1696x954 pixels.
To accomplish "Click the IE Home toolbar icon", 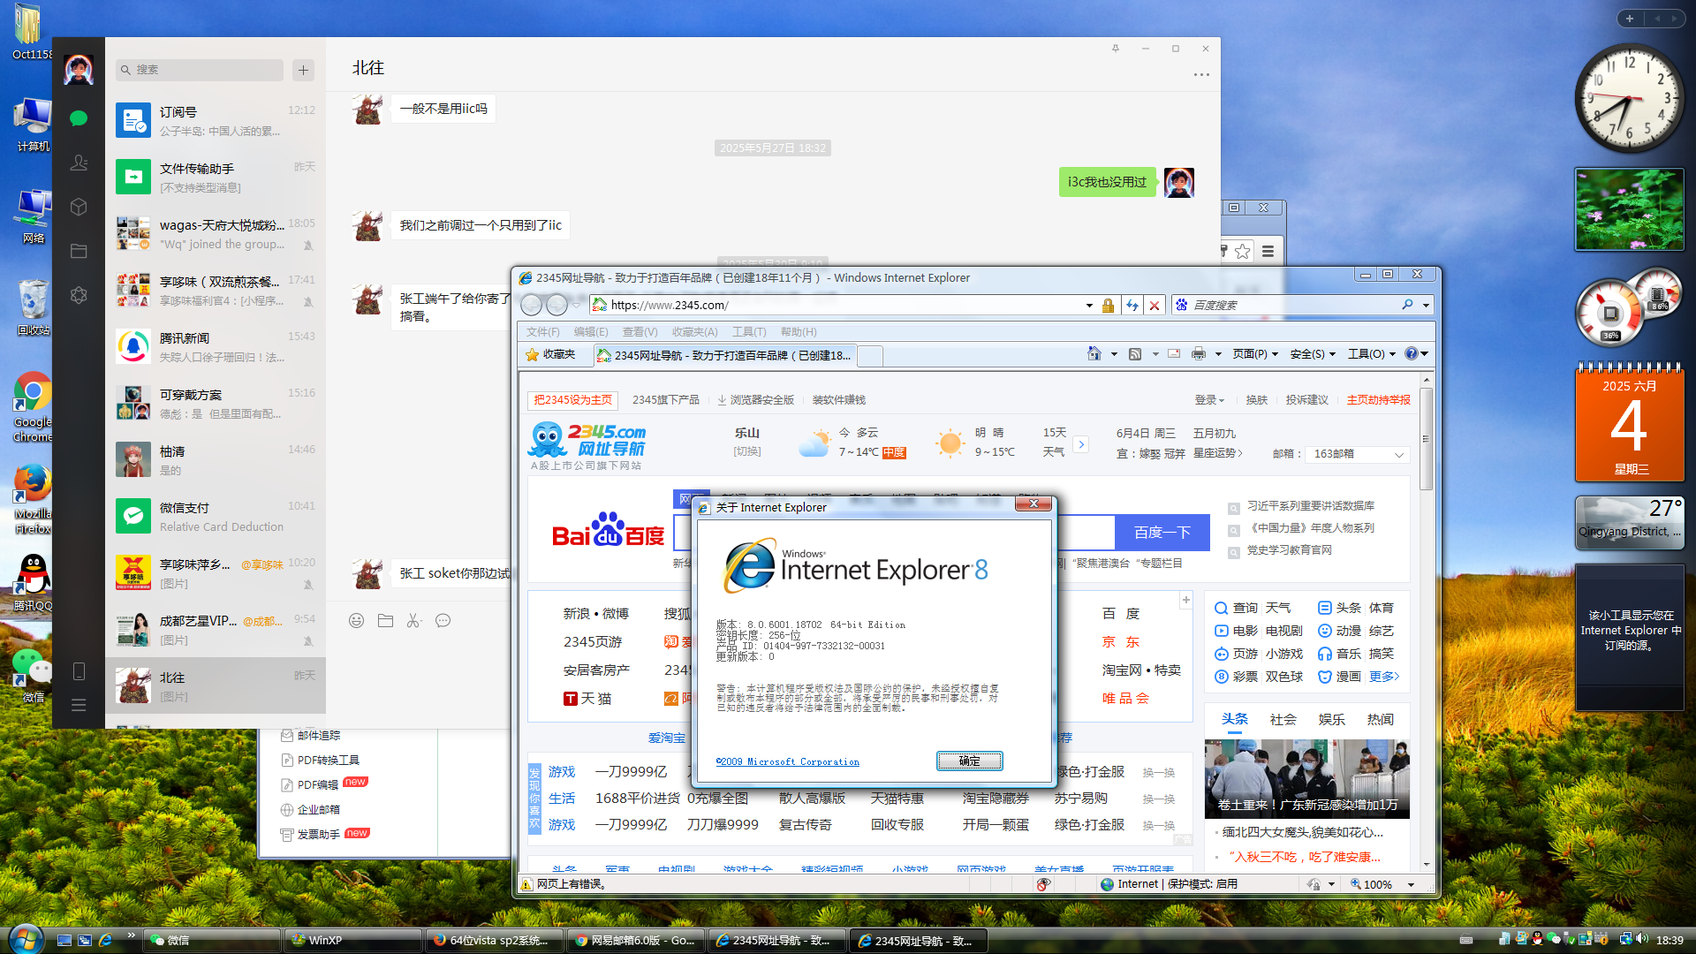I will [1094, 353].
